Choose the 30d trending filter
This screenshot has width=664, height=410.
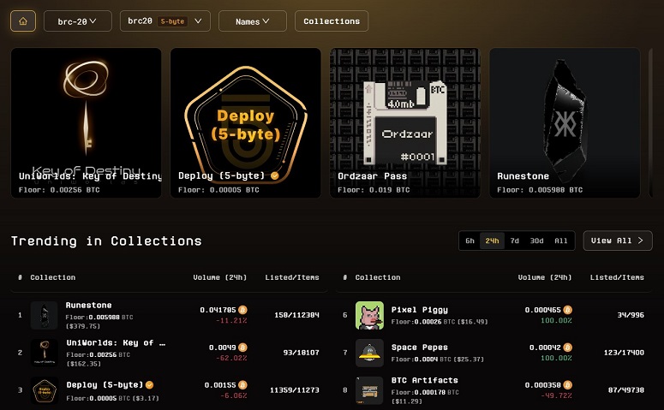tap(536, 241)
